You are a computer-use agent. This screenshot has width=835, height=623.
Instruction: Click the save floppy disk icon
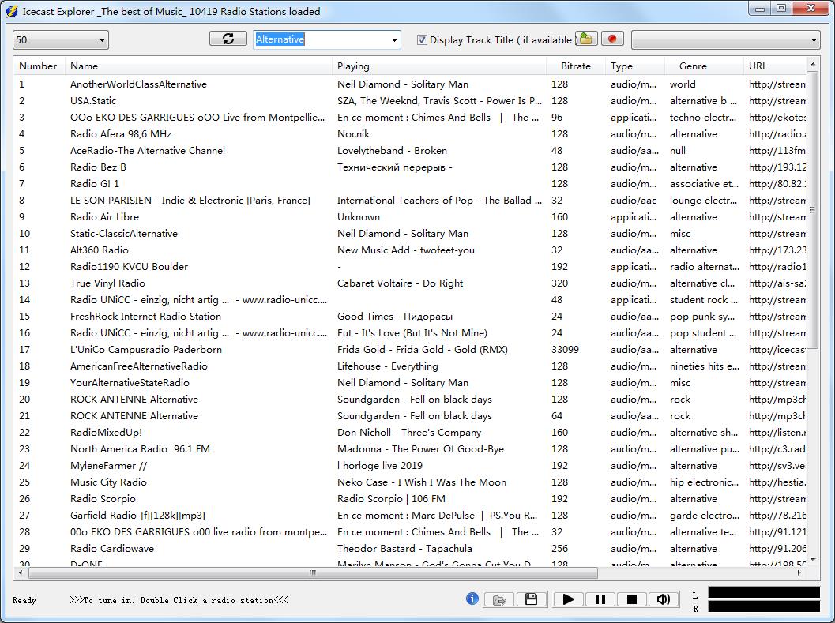[531, 599]
